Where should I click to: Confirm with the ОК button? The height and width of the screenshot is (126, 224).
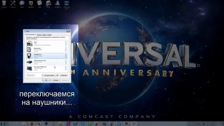(x=46, y=80)
